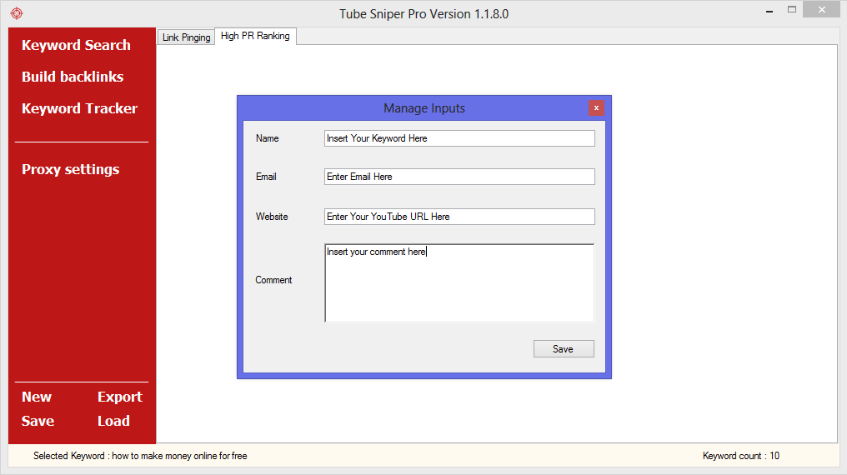
Task: Save the Manage Inputs form
Action: tap(564, 348)
